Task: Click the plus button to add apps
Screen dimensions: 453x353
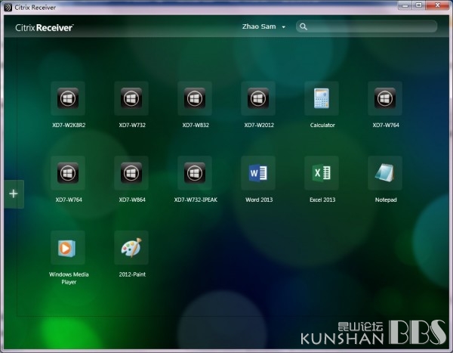Action: point(14,194)
